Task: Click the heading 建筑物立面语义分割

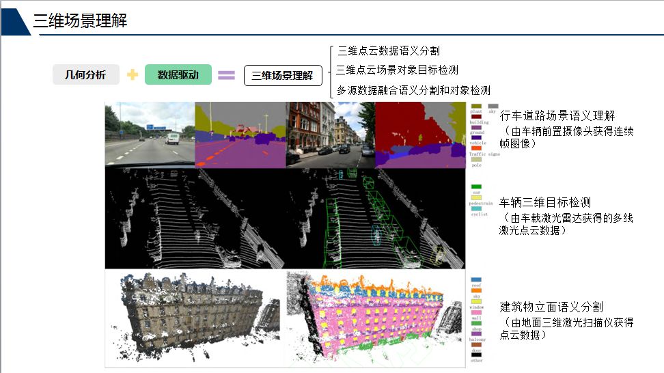Action: point(551,307)
